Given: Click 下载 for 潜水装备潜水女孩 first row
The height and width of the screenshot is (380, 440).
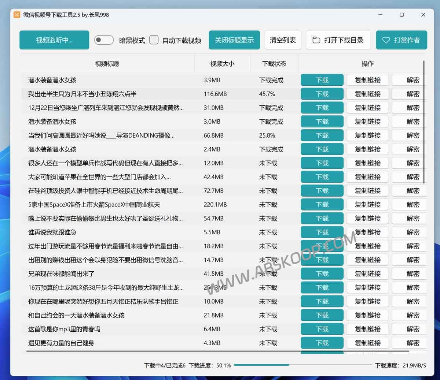Looking at the screenshot, I should click(322, 80).
